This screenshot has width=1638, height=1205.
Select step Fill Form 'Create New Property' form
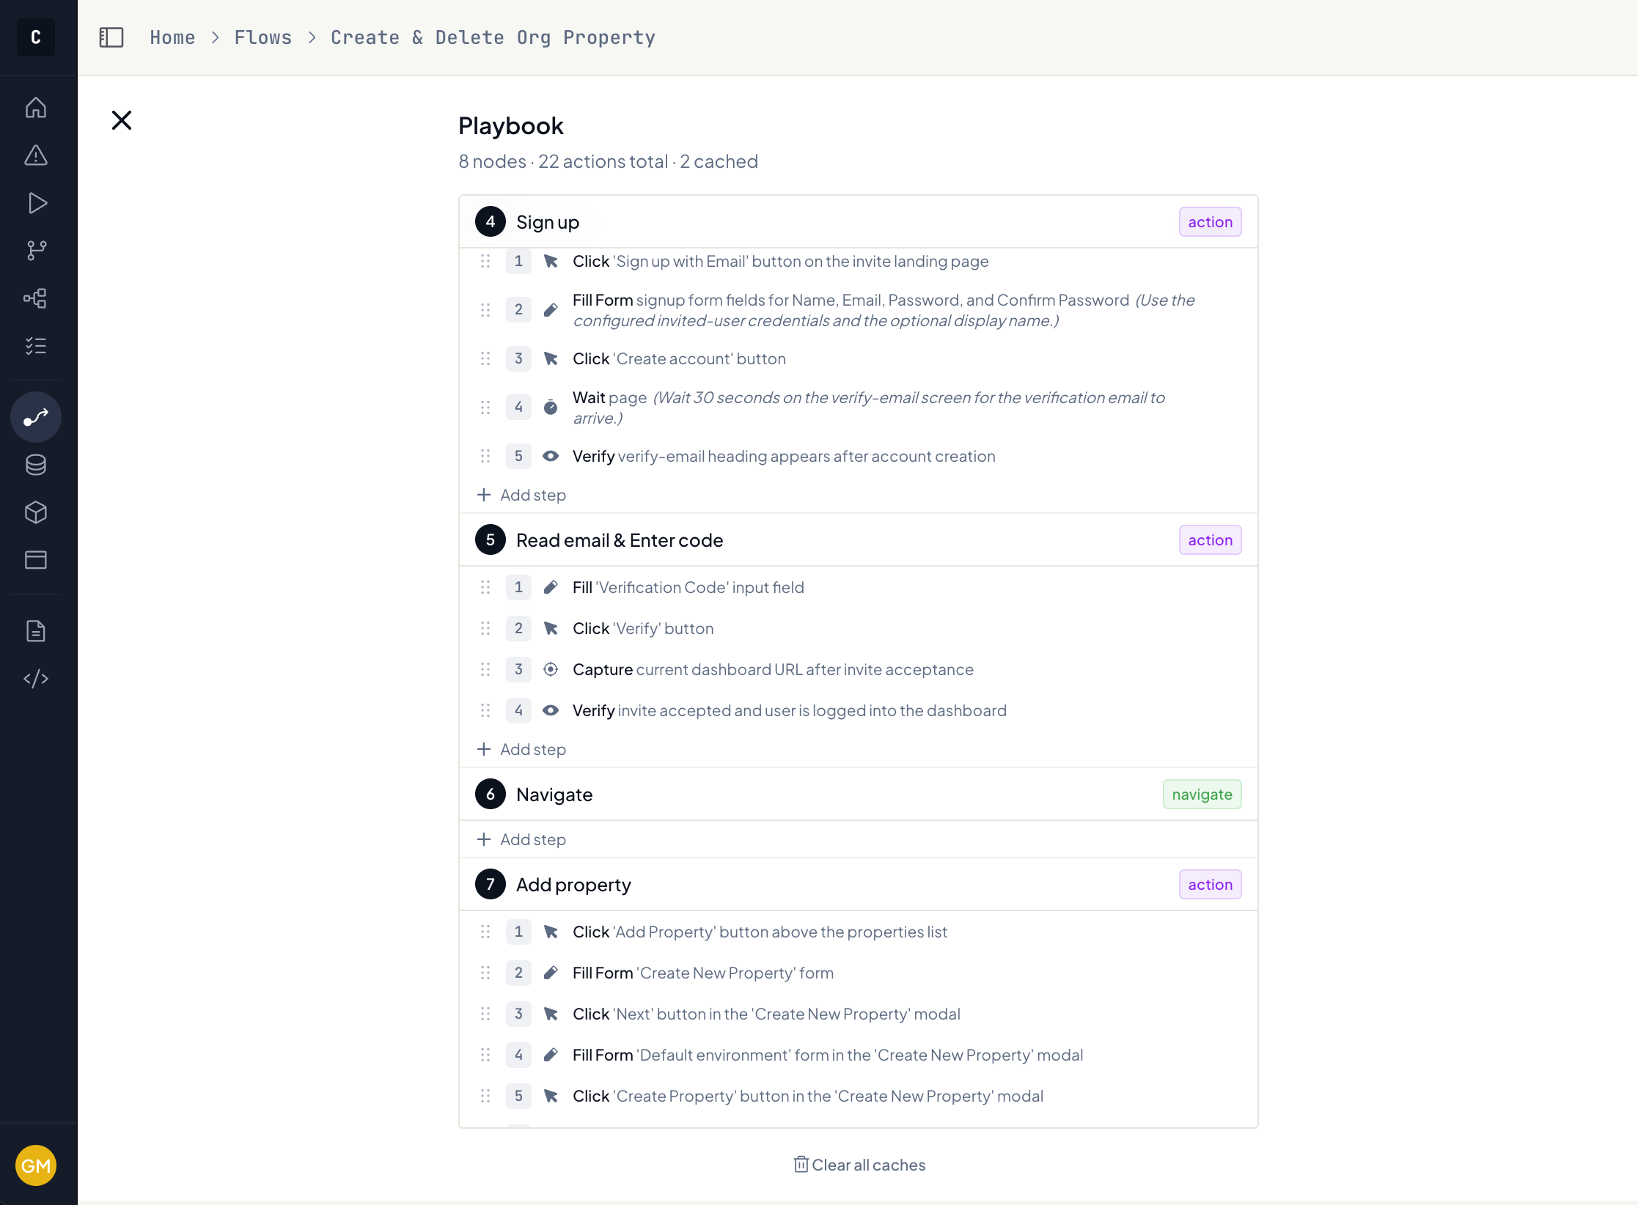(858, 973)
